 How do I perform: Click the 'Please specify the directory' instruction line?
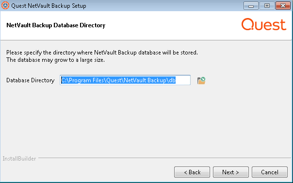point(102,53)
